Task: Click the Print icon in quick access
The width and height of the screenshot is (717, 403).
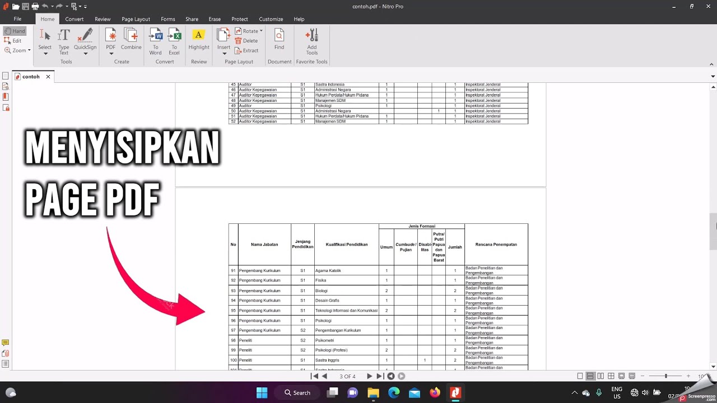Action: [35, 6]
